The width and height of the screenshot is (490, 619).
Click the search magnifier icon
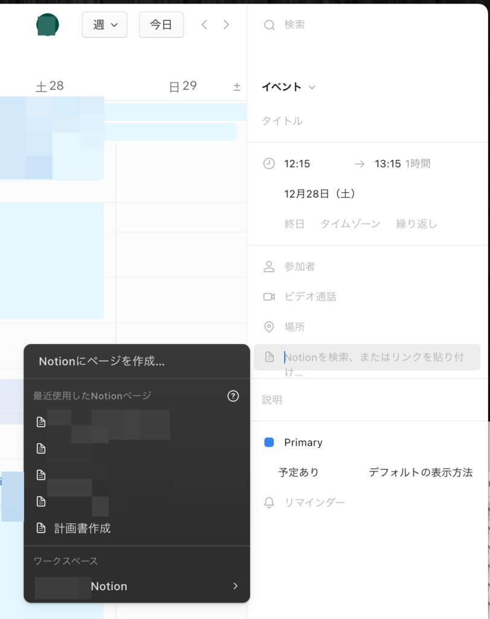point(269,25)
